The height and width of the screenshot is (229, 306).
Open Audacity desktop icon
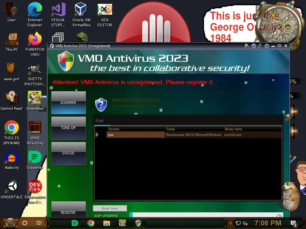(12, 160)
